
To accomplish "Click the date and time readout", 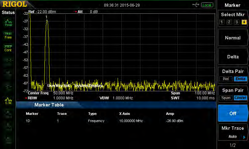I will coord(122,5).
